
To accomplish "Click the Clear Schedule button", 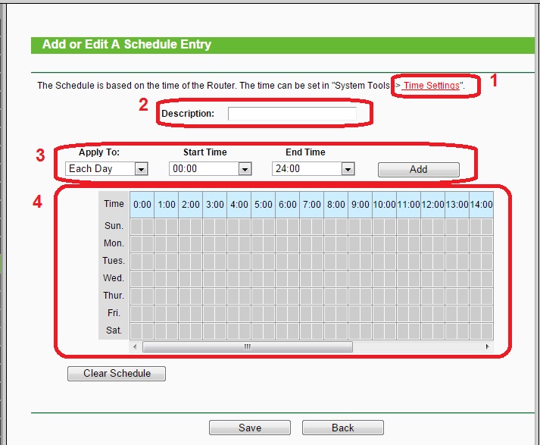I will pyautogui.click(x=117, y=373).
